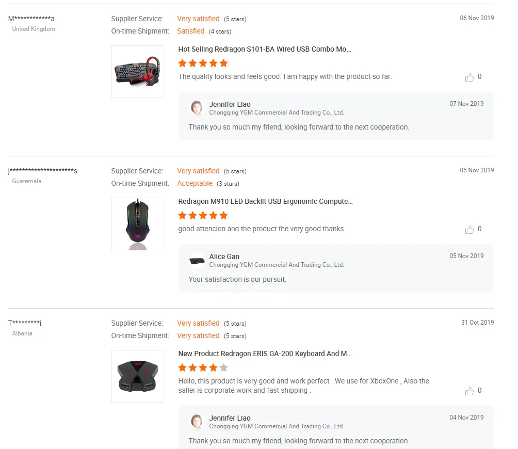Click Jennifer Liao's name in the 07 Nov reply

(230, 104)
